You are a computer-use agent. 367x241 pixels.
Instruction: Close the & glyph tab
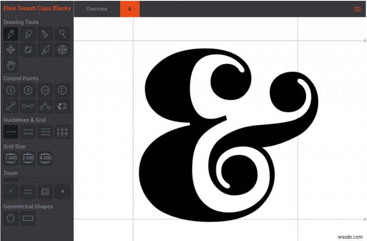136,9
